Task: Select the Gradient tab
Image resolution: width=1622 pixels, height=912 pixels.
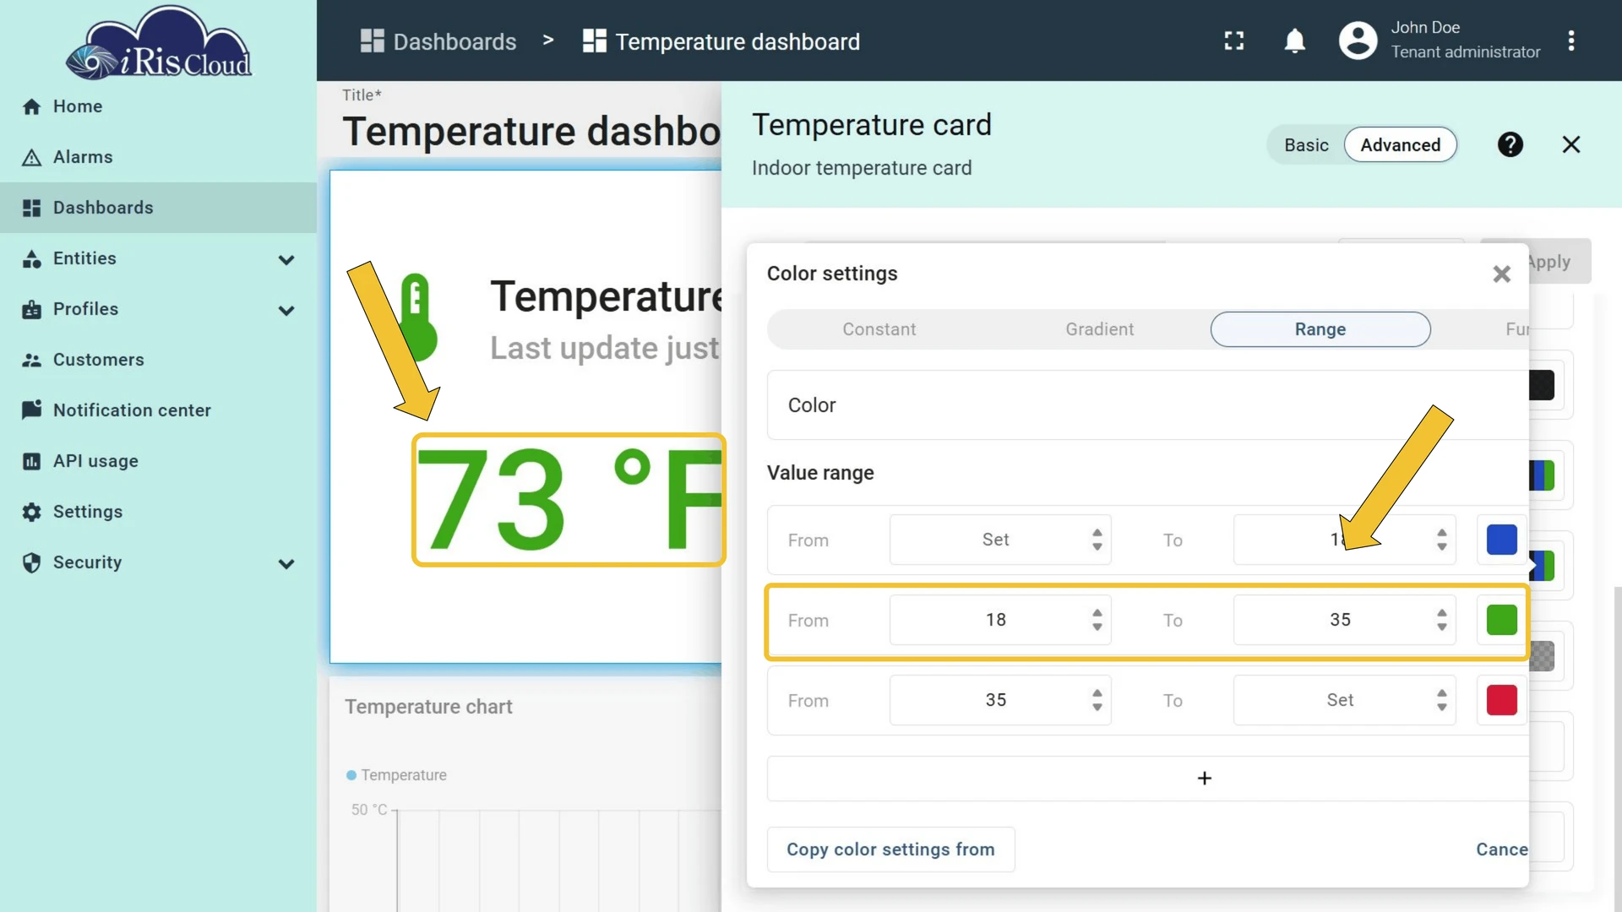Action: 1099,329
